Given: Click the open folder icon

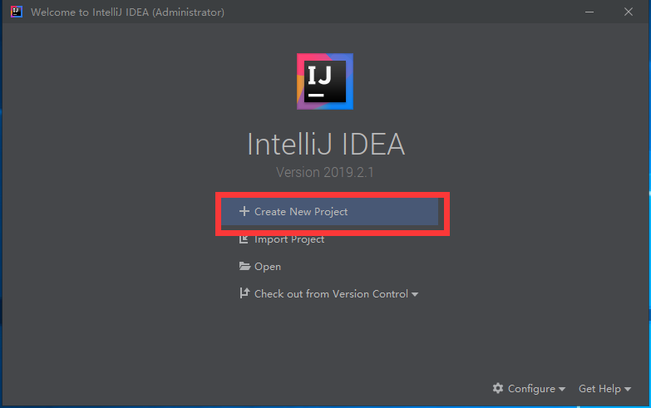Looking at the screenshot, I should click(244, 266).
